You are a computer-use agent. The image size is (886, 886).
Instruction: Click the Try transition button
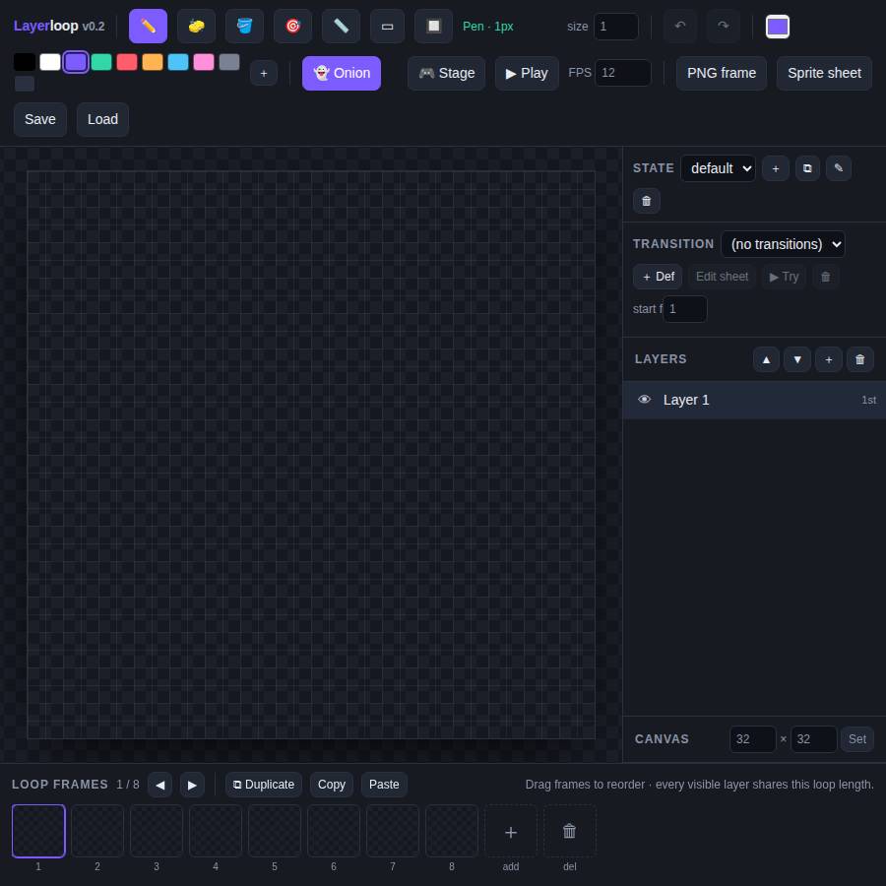click(784, 277)
